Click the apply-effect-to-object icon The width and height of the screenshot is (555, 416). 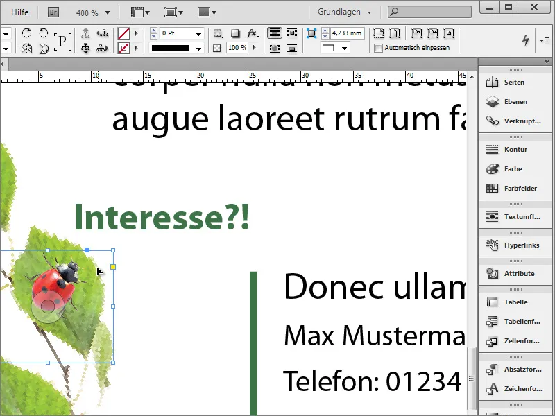(218, 33)
